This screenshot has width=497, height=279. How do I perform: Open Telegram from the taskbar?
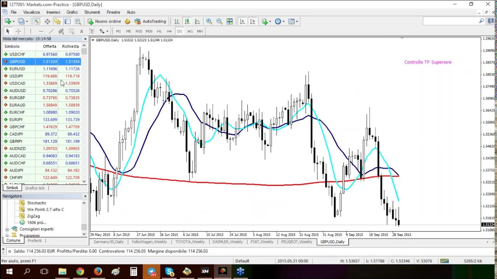coord(151,272)
